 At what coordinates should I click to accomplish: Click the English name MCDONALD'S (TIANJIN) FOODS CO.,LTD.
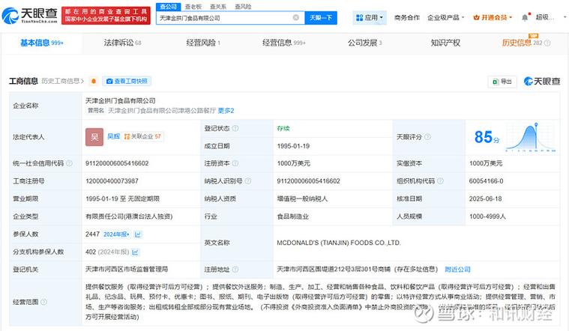coord(339,243)
